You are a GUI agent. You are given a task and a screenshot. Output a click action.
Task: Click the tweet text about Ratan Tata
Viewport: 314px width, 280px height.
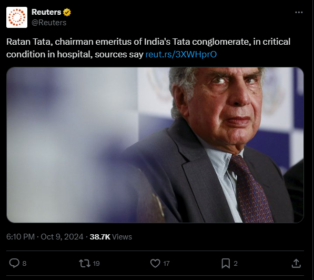coord(148,48)
